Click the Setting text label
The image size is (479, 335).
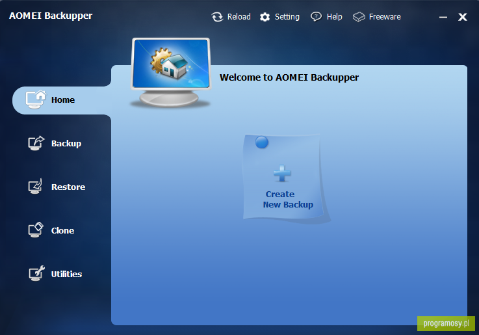(287, 17)
